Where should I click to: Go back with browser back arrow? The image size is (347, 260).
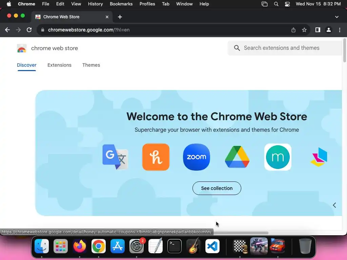pos(7,30)
